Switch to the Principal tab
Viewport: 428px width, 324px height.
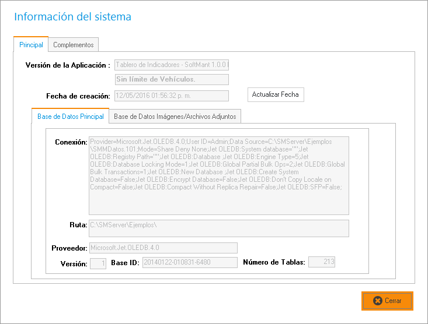[x=31, y=45]
